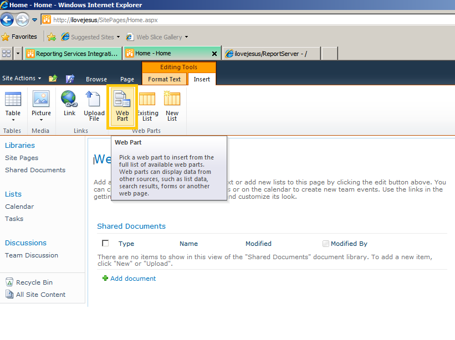This screenshot has height=340, width=455.
Task: Insert an Existing List web part
Action: point(147,106)
